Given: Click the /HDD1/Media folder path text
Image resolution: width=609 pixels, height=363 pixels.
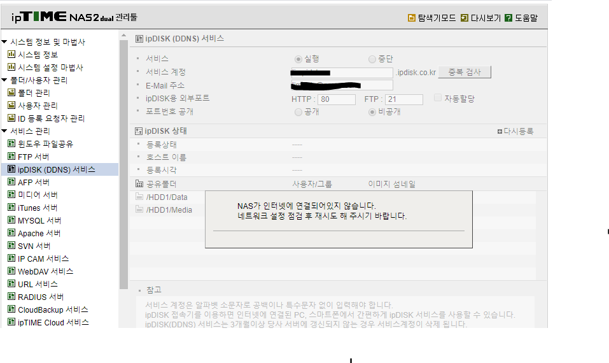Looking at the screenshot, I should (169, 210).
